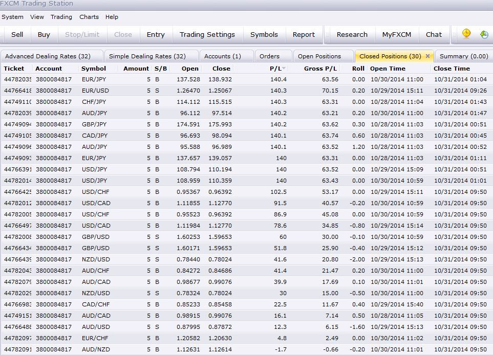Viewport: 493px width, 355px height.
Task: Click the Close Time column header
Action: pyautogui.click(x=451, y=69)
